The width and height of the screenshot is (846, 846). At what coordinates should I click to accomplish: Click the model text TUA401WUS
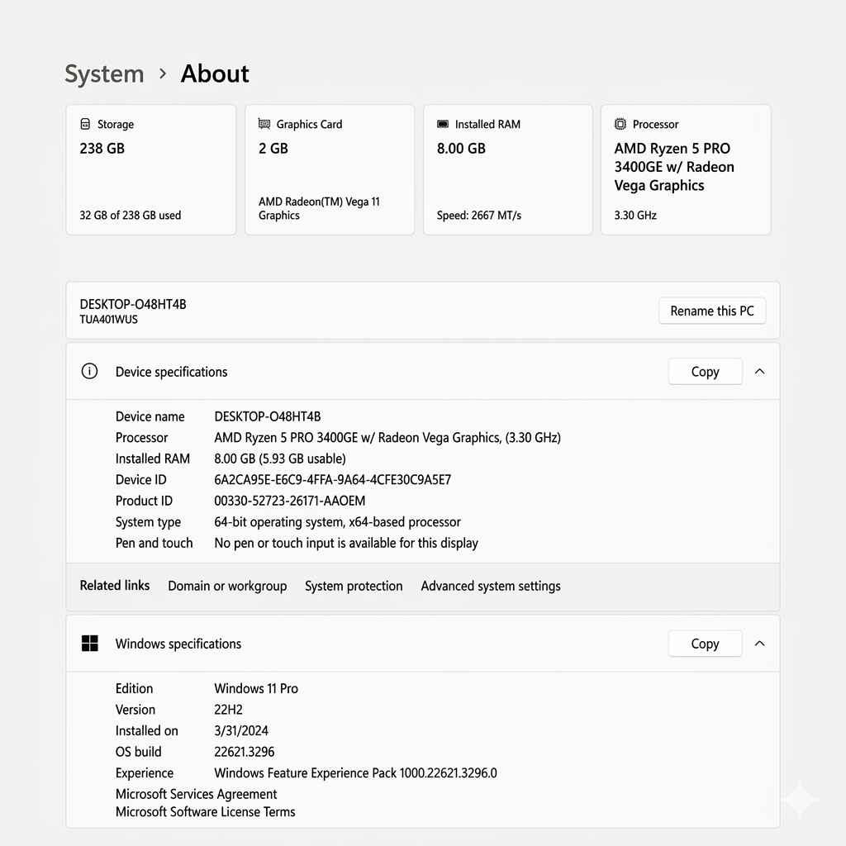tap(108, 320)
